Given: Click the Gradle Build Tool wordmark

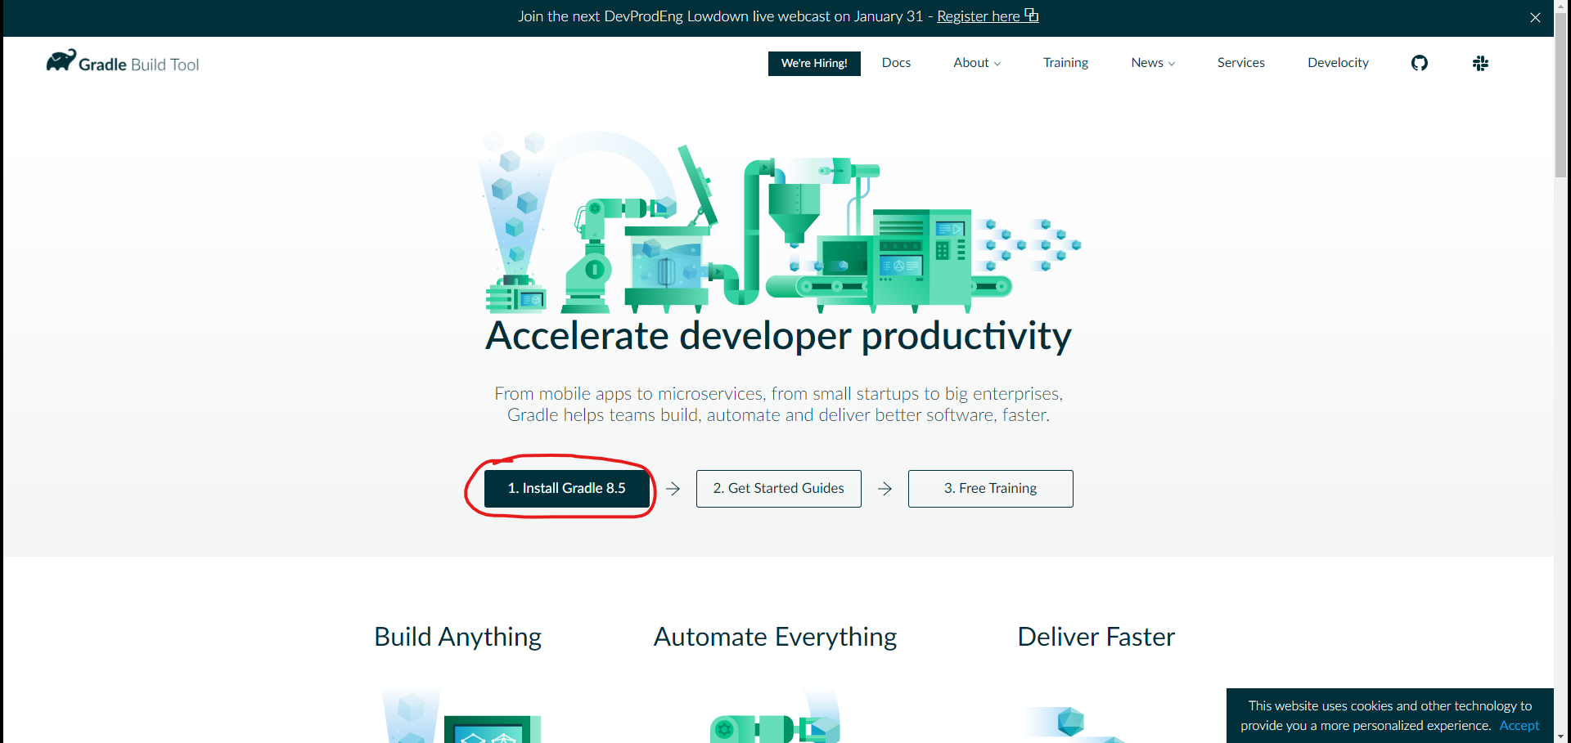Looking at the screenshot, I should point(138,65).
